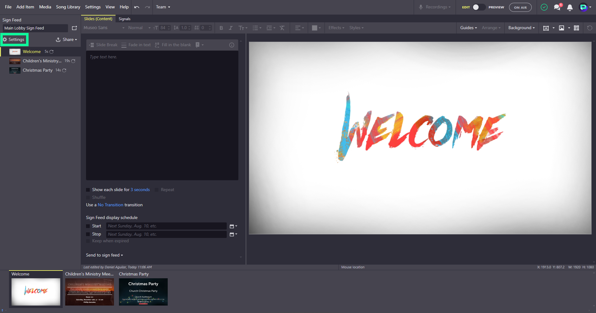Image resolution: width=596 pixels, height=313 pixels.
Task: Open the text transform options
Action: 243,28
